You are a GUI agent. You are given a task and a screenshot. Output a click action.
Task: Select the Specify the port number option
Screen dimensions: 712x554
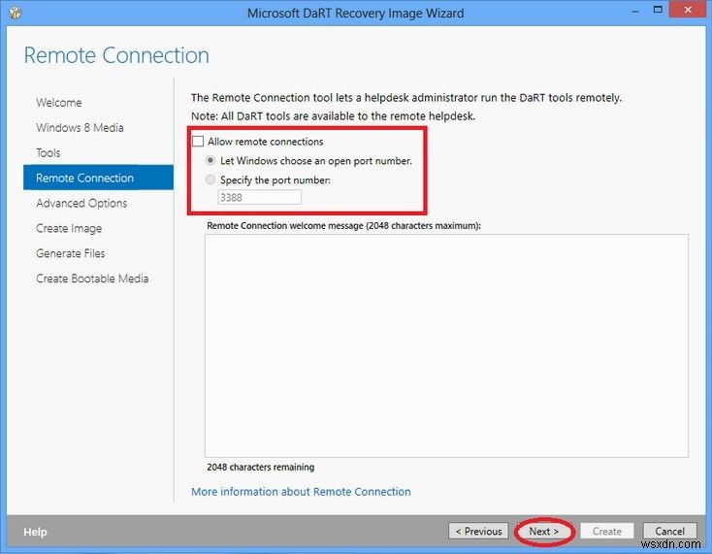pyautogui.click(x=210, y=179)
